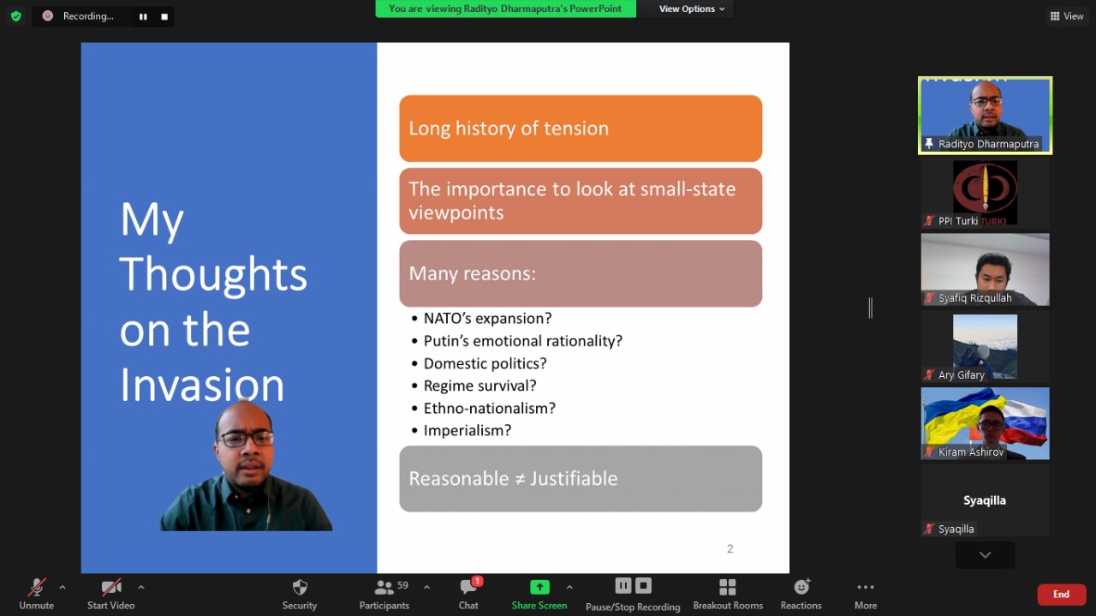Open the View Options dropdown
The height and width of the screenshot is (616, 1096).
coord(692,9)
